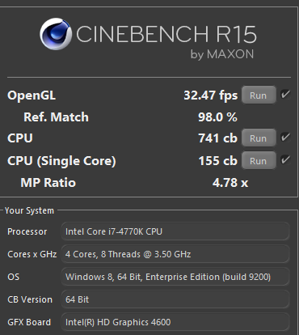Uncheck the CPU Single Core checkbox

tap(285, 160)
